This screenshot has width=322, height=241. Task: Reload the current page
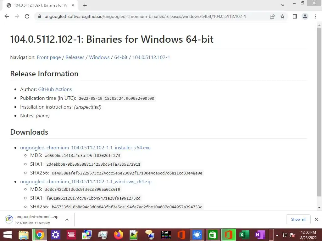27,16
